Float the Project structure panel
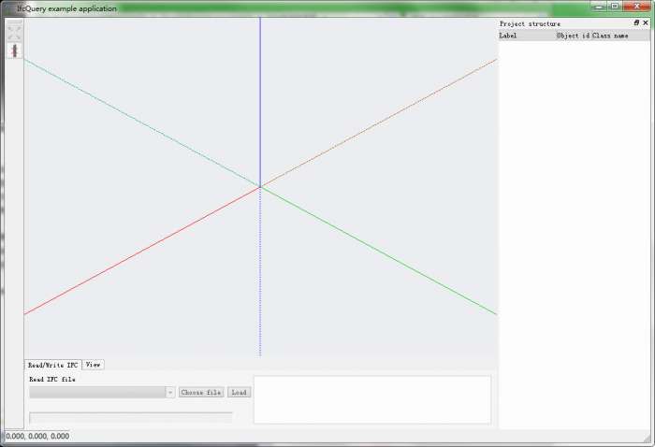Screen dimensions: 655x447 (636, 23)
